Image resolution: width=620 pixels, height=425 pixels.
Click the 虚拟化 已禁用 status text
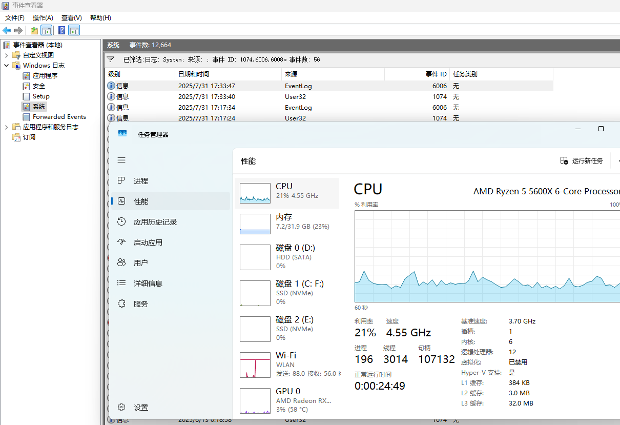518,362
